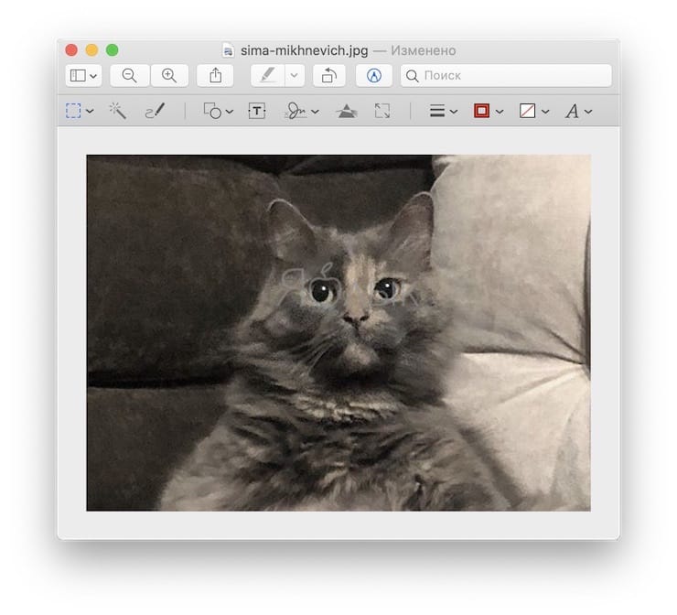Choose the rectangular selection tool
Image resolution: width=677 pixels, height=615 pixels.
click(73, 111)
